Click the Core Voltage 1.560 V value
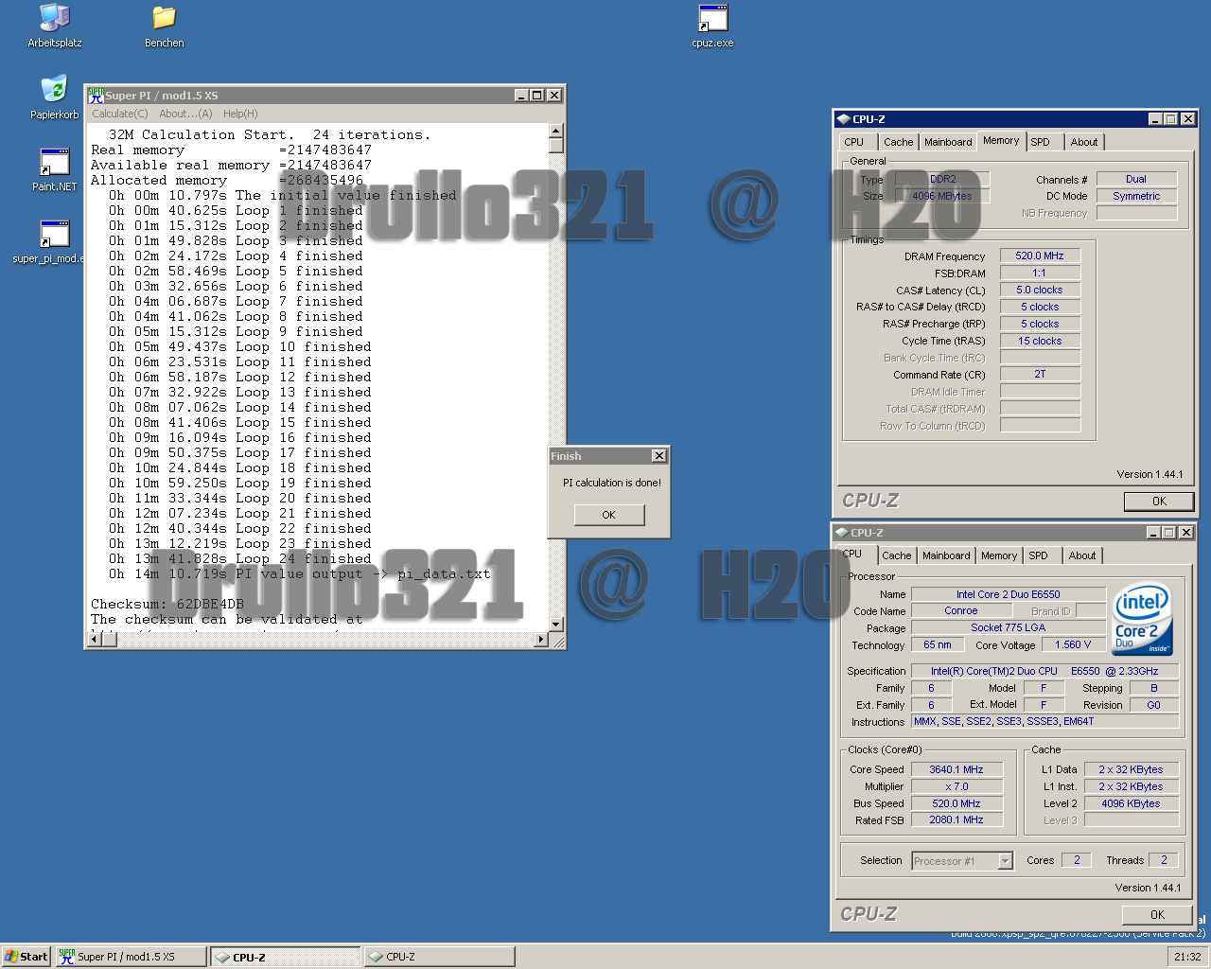1211x969 pixels. pos(1073,644)
